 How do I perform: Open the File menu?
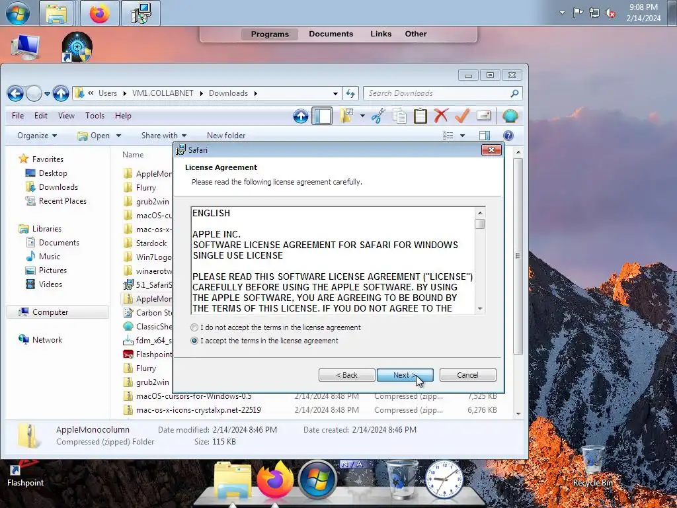point(18,116)
